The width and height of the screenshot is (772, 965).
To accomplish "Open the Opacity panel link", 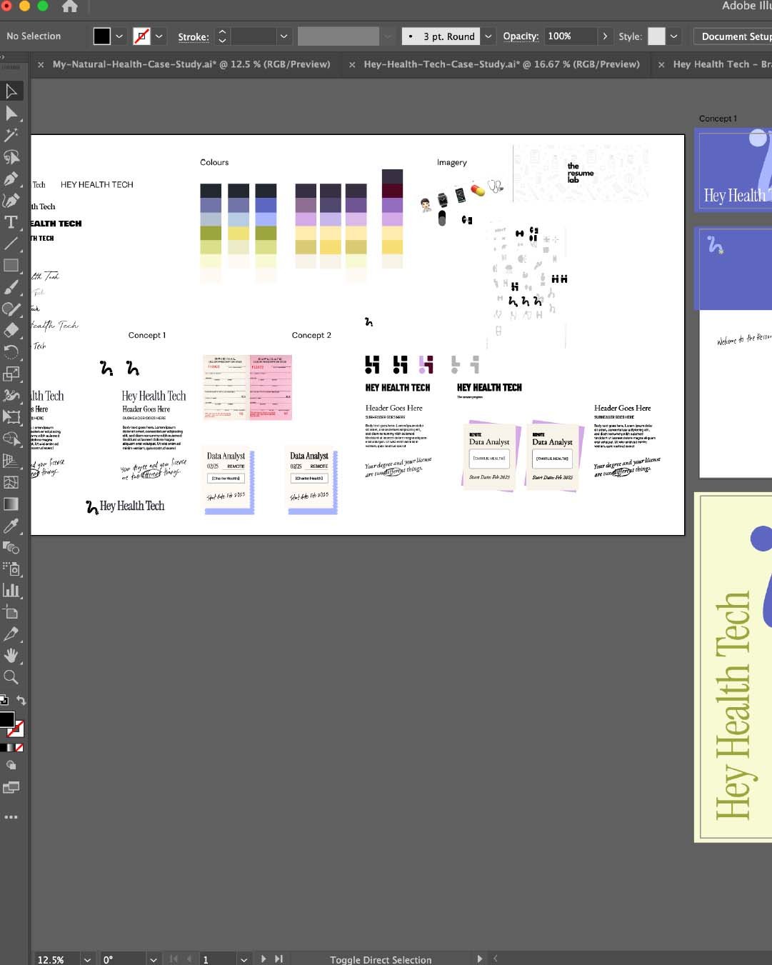I will pos(521,36).
